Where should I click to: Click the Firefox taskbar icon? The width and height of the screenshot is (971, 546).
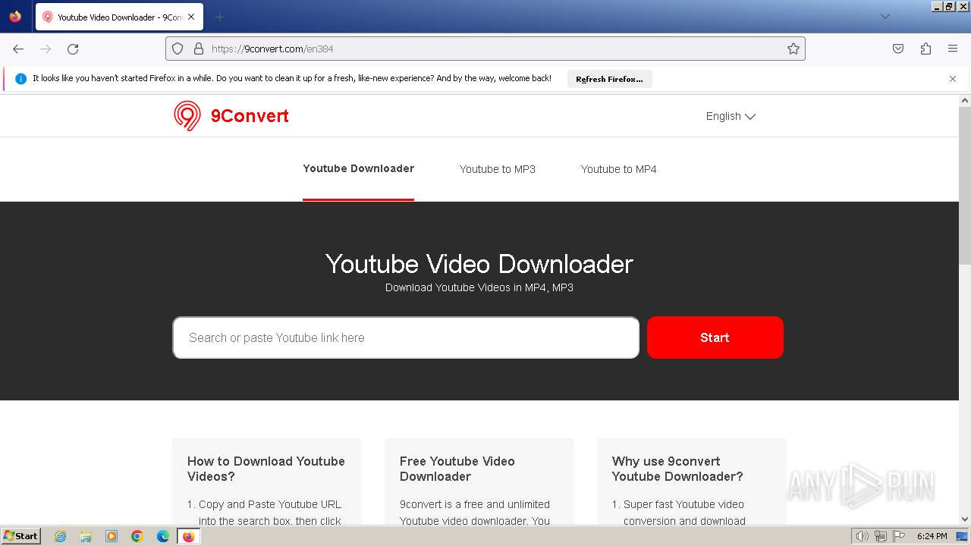(188, 536)
